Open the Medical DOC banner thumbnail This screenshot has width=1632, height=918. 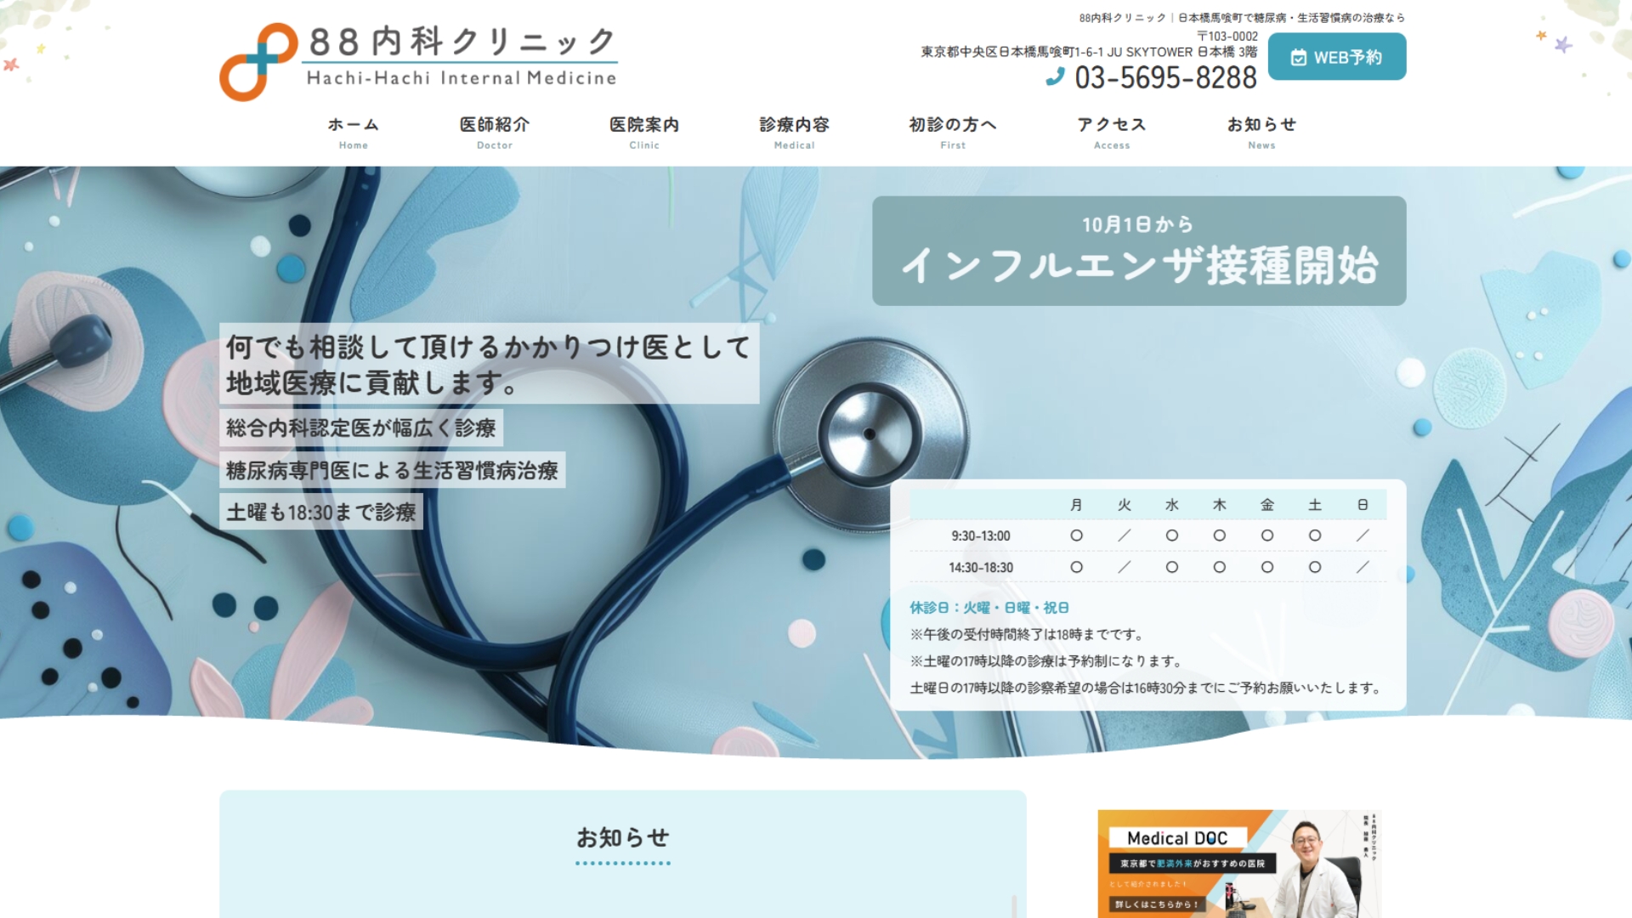point(1239,863)
